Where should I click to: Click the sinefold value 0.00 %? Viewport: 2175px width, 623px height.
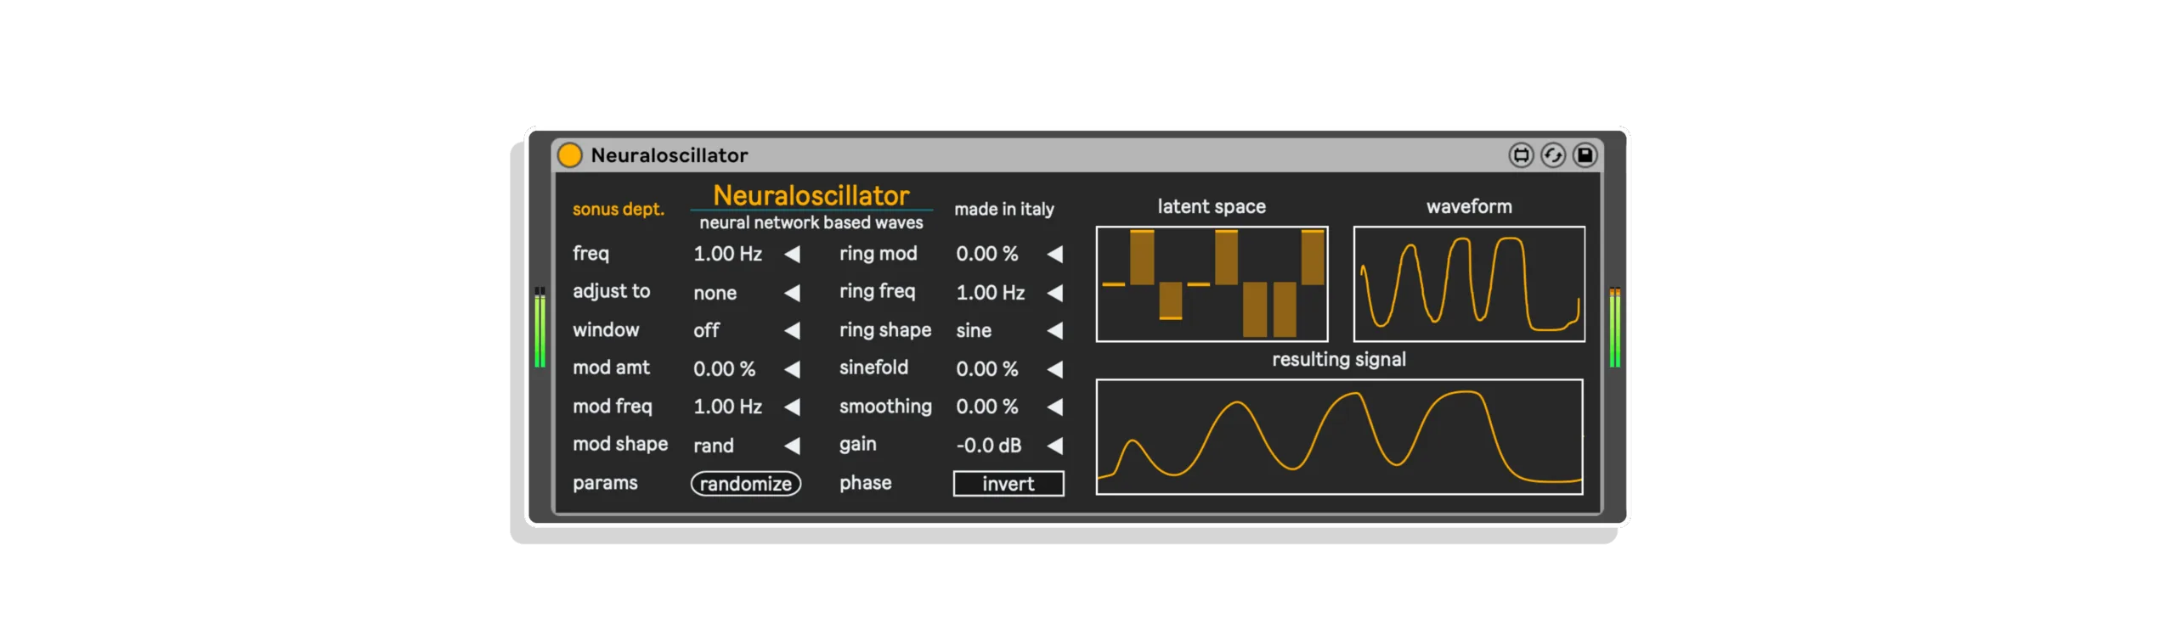point(986,369)
